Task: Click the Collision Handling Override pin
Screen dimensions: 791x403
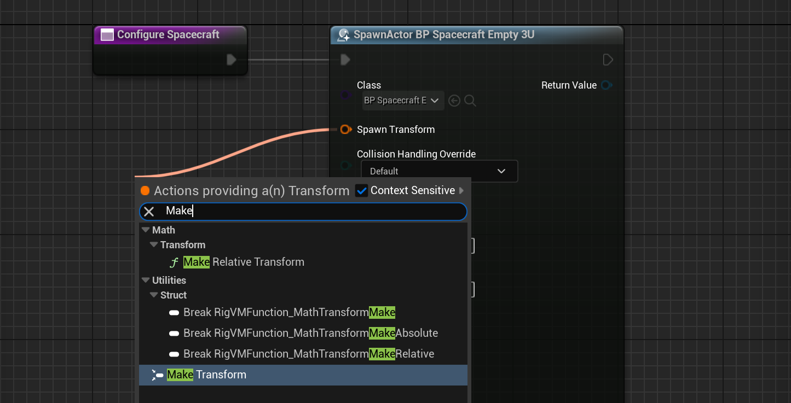Action: pyautogui.click(x=345, y=165)
